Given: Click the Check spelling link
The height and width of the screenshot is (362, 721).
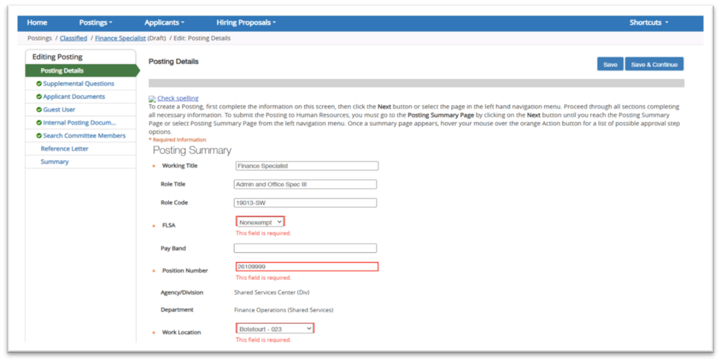Looking at the screenshot, I should (x=178, y=98).
